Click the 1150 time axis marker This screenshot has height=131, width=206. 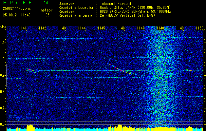coord(199,28)
